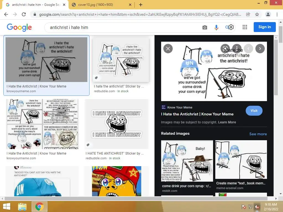Click the search magnifier and settings gear icon

coord(230,27)
